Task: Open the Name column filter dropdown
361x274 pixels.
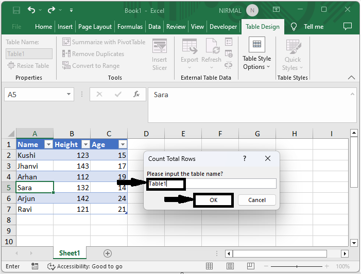Action: tap(48, 144)
